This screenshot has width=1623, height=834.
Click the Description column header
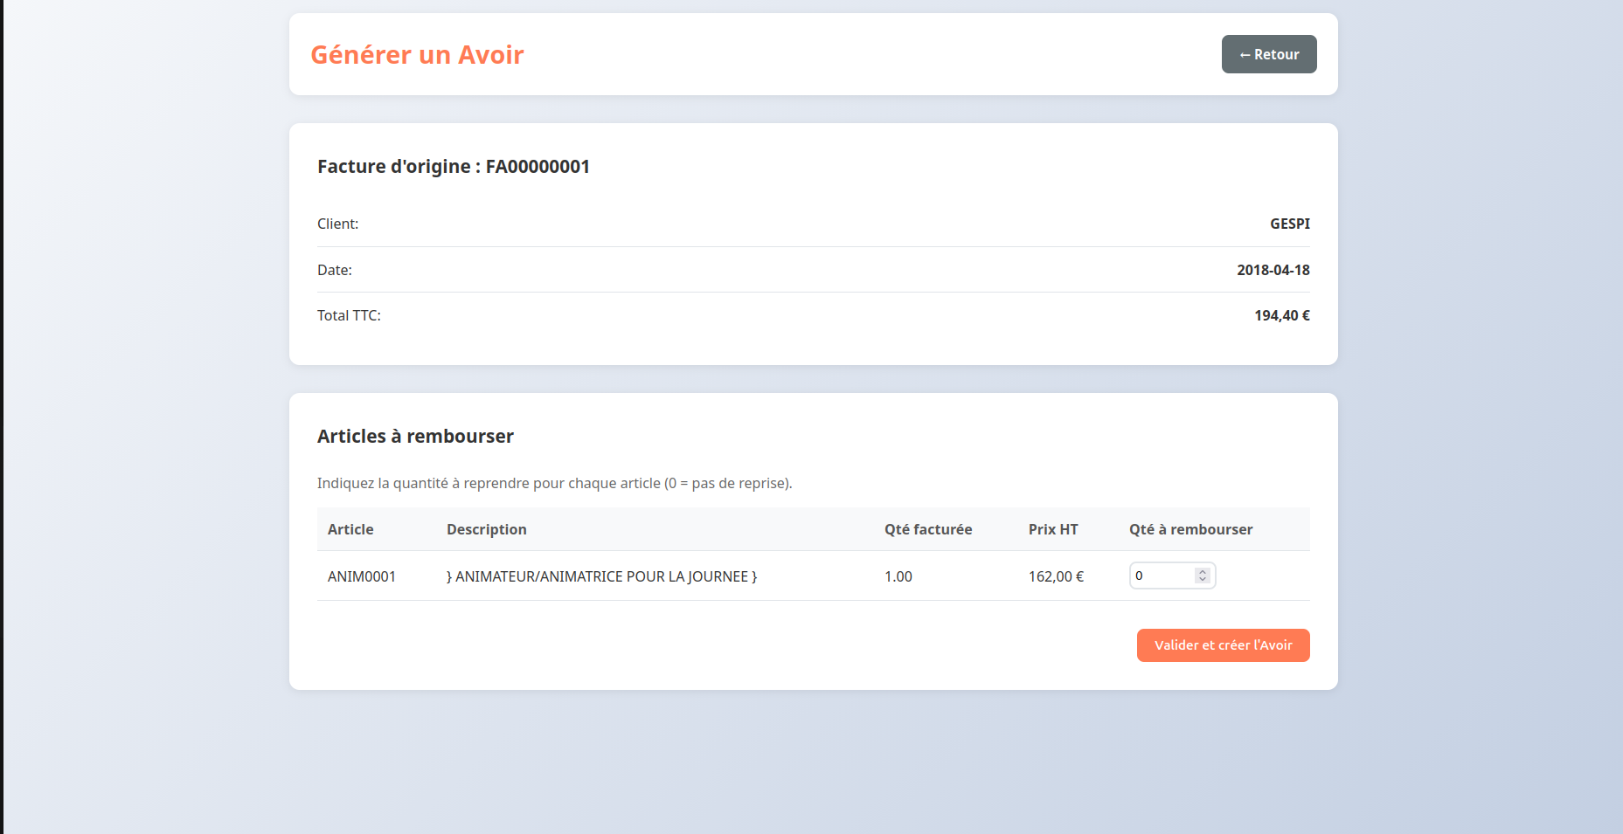click(x=486, y=529)
